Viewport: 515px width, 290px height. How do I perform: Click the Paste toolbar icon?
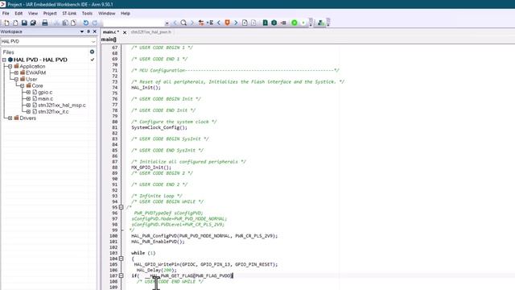[x=73, y=23]
